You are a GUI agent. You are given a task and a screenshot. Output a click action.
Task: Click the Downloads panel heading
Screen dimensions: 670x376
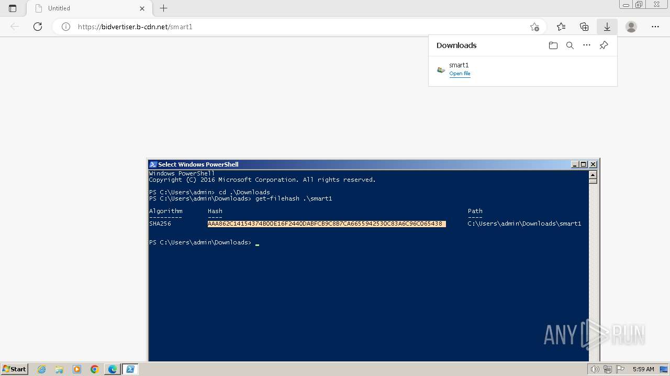[x=456, y=45]
